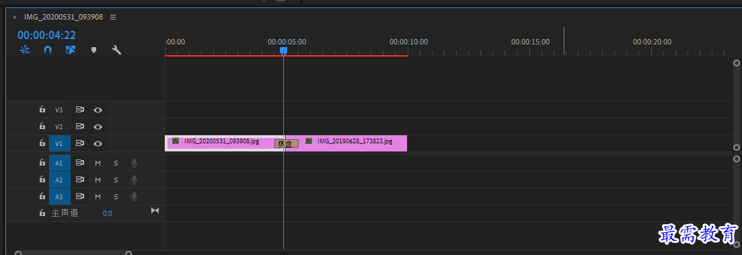The image size is (742, 255).
Task: Toggle lock on track A2
Action: tap(42, 179)
